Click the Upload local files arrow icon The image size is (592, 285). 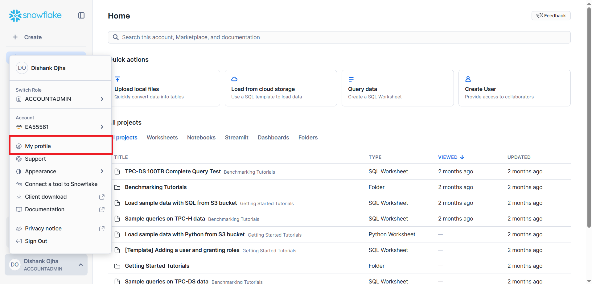tap(117, 79)
